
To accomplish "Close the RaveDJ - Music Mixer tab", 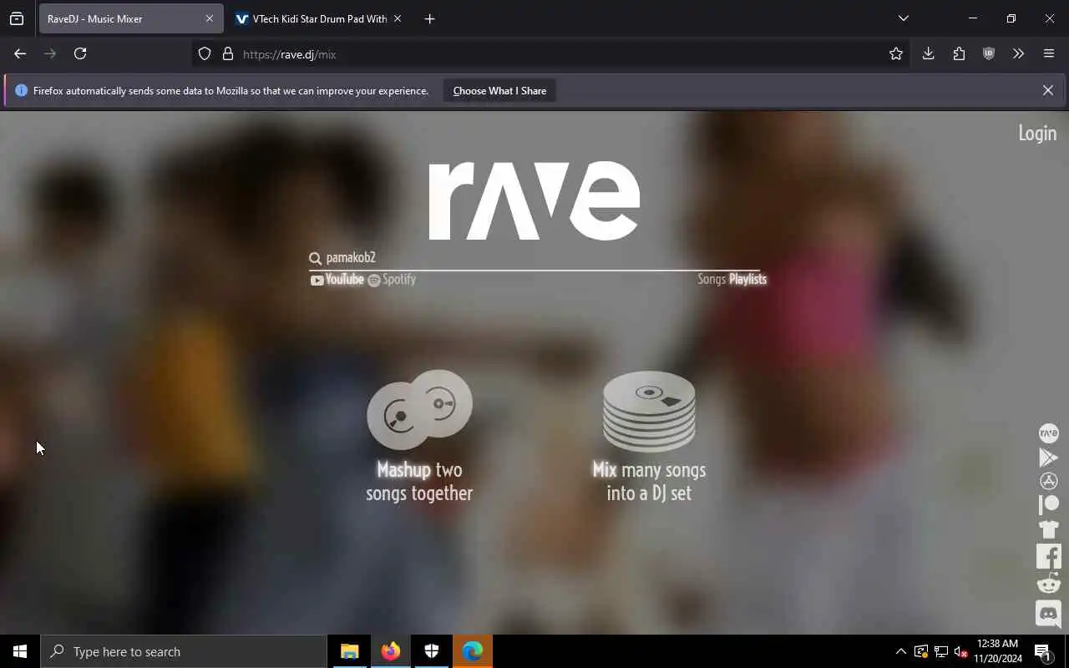I will coord(209,18).
